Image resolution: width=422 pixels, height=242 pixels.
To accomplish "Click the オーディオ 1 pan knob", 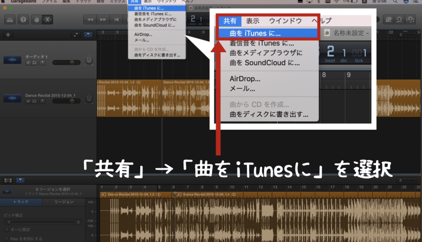I will click(x=89, y=60).
